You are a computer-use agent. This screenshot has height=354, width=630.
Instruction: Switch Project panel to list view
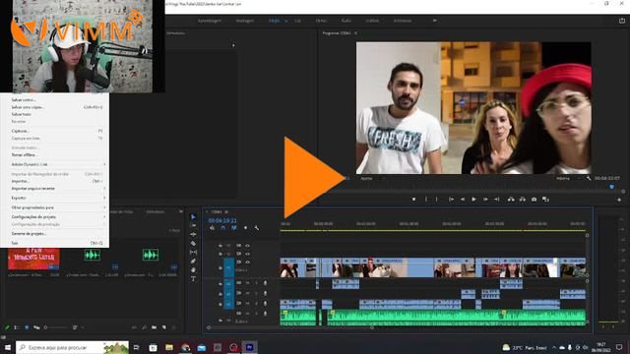pos(17,327)
